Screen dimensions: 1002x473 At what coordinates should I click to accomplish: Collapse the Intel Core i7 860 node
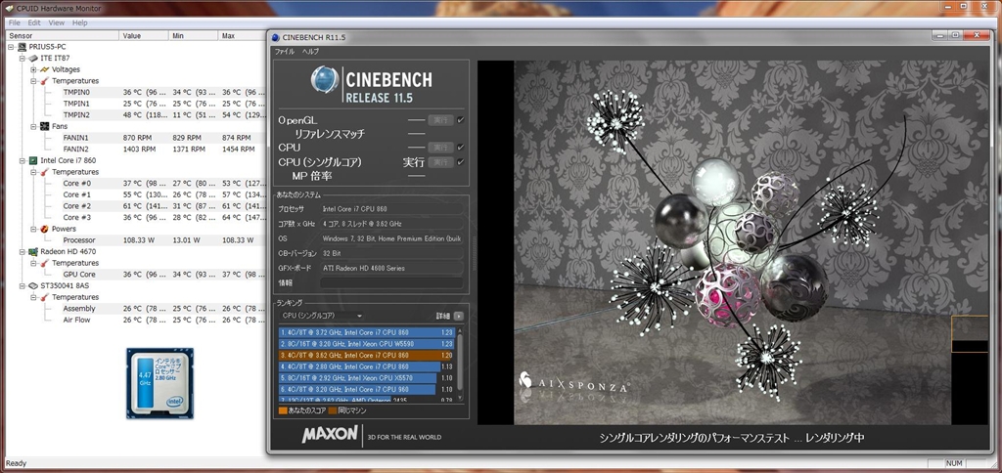click(x=22, y=161)
